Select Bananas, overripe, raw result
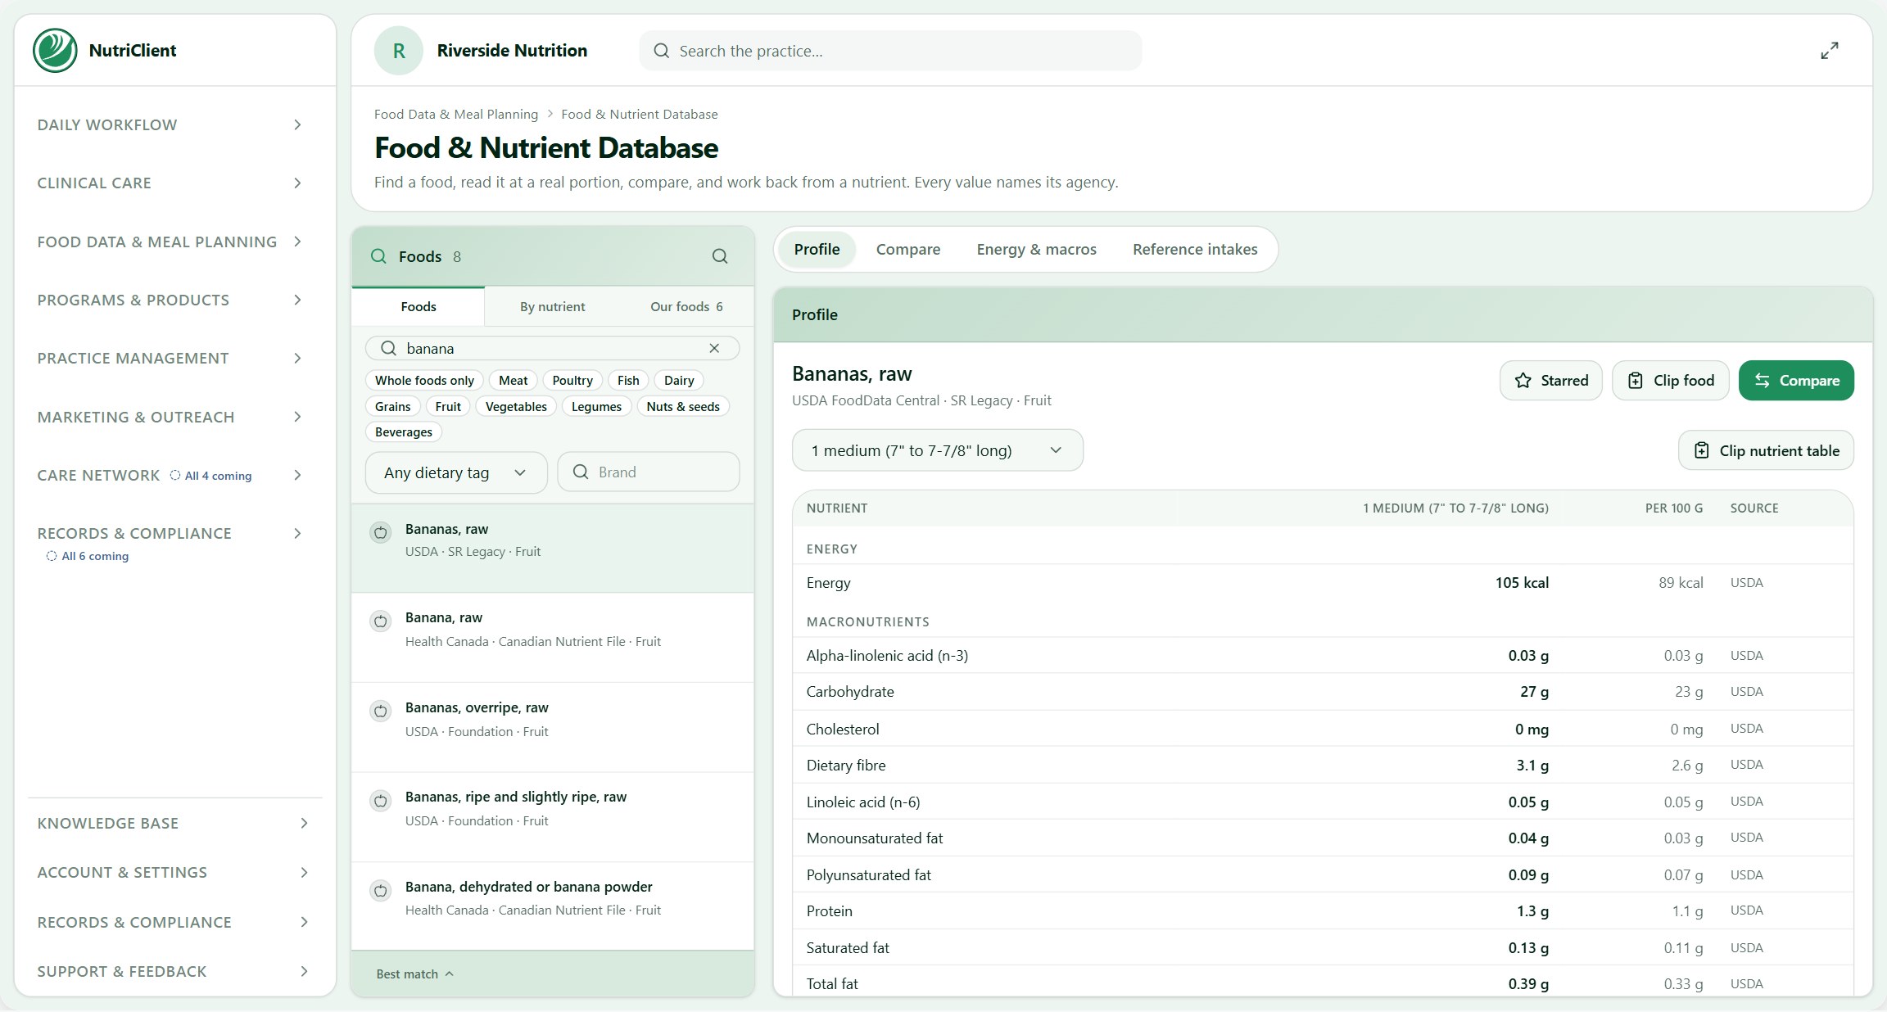The height and width of the screenshot is (1012, 1887). pos(553,727)
